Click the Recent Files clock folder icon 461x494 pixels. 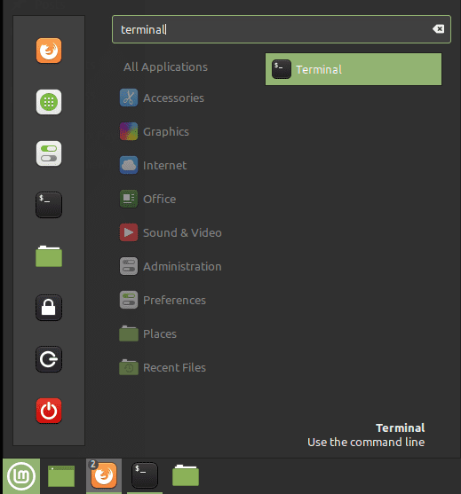129,367
